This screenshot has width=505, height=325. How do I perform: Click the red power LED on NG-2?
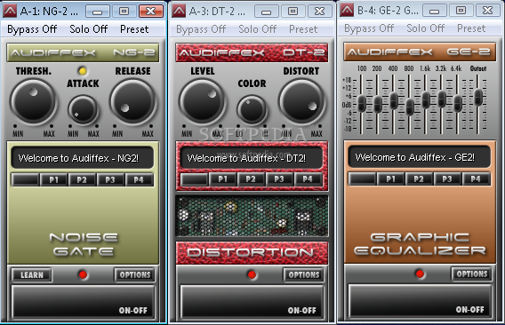click(83, 274)
